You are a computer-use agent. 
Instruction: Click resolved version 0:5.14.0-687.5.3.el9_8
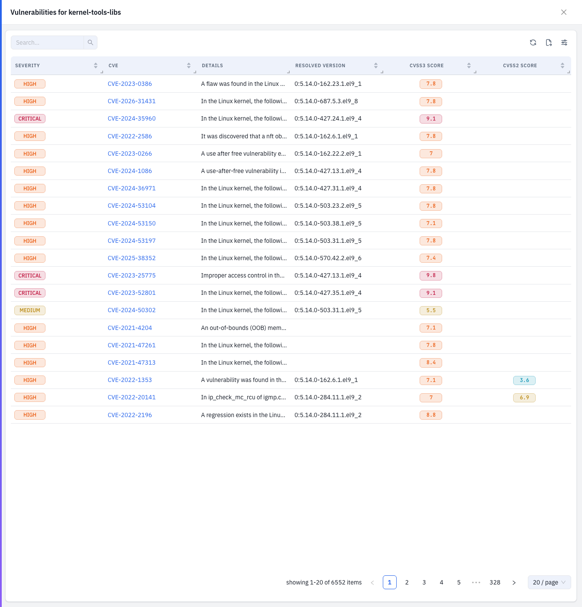tap(326, 101)
